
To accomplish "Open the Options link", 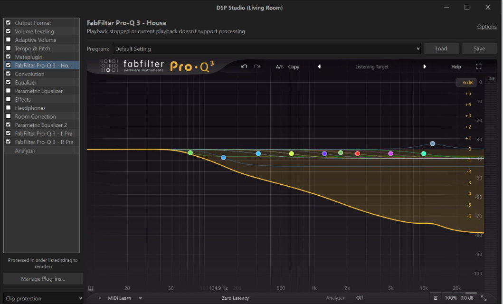I will click(x=487, y=27).
